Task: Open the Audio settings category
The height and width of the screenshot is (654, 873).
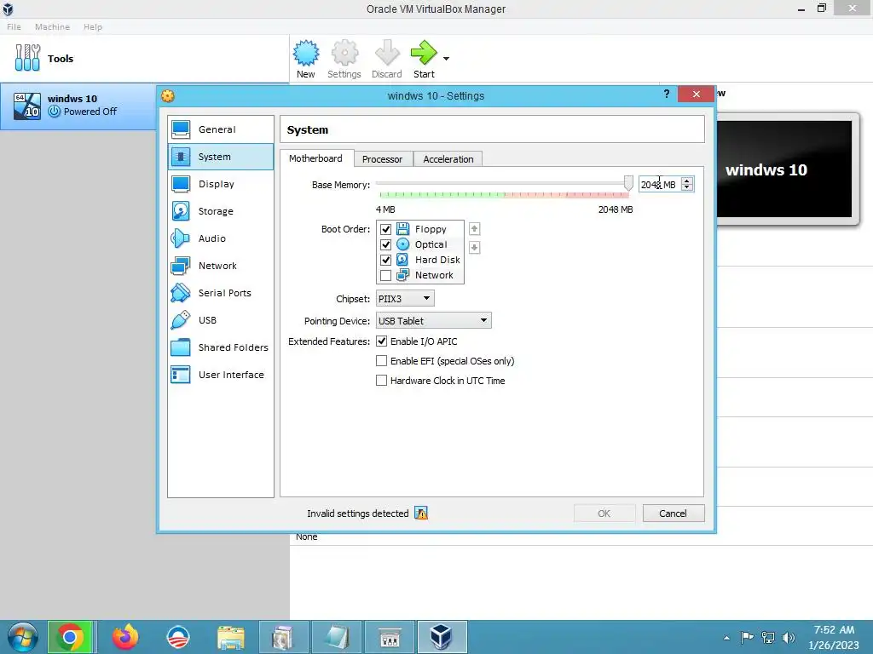Action: coord(221,238)
